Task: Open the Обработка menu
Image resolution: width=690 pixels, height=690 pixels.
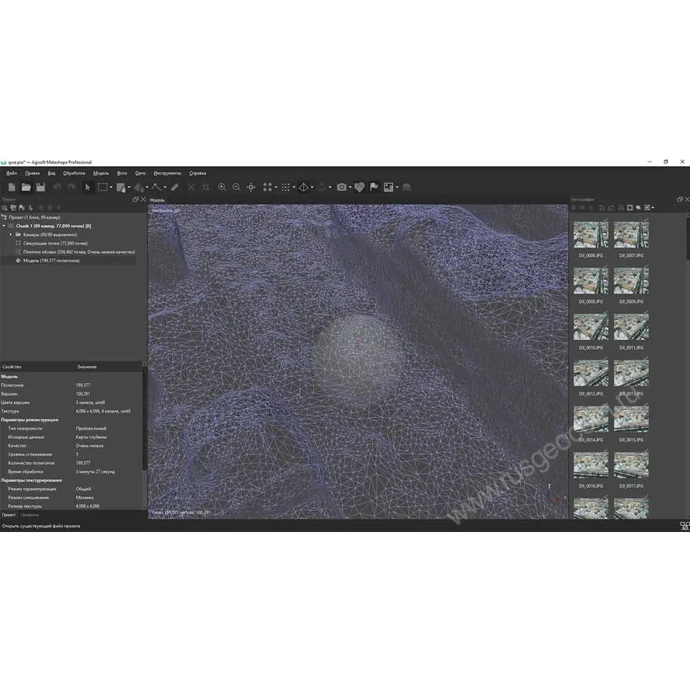Action: [x=74, y=173]
